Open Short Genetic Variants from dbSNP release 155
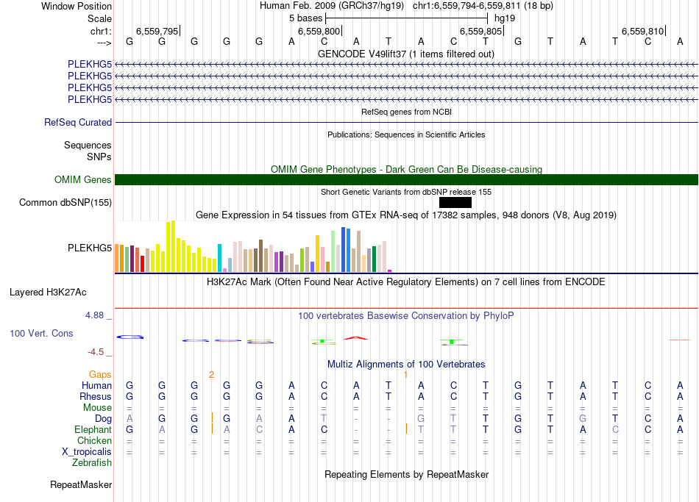Image resolution: width=699 pixels, height=502 pixels. tap(406, 192)
